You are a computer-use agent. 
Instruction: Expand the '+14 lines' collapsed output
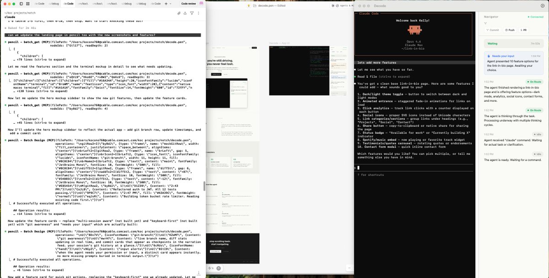click(x=39, y=214)
